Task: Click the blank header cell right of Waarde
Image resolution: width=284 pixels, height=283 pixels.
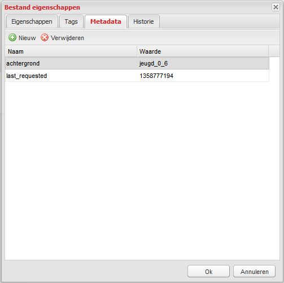Action: [x=274, y=51]
